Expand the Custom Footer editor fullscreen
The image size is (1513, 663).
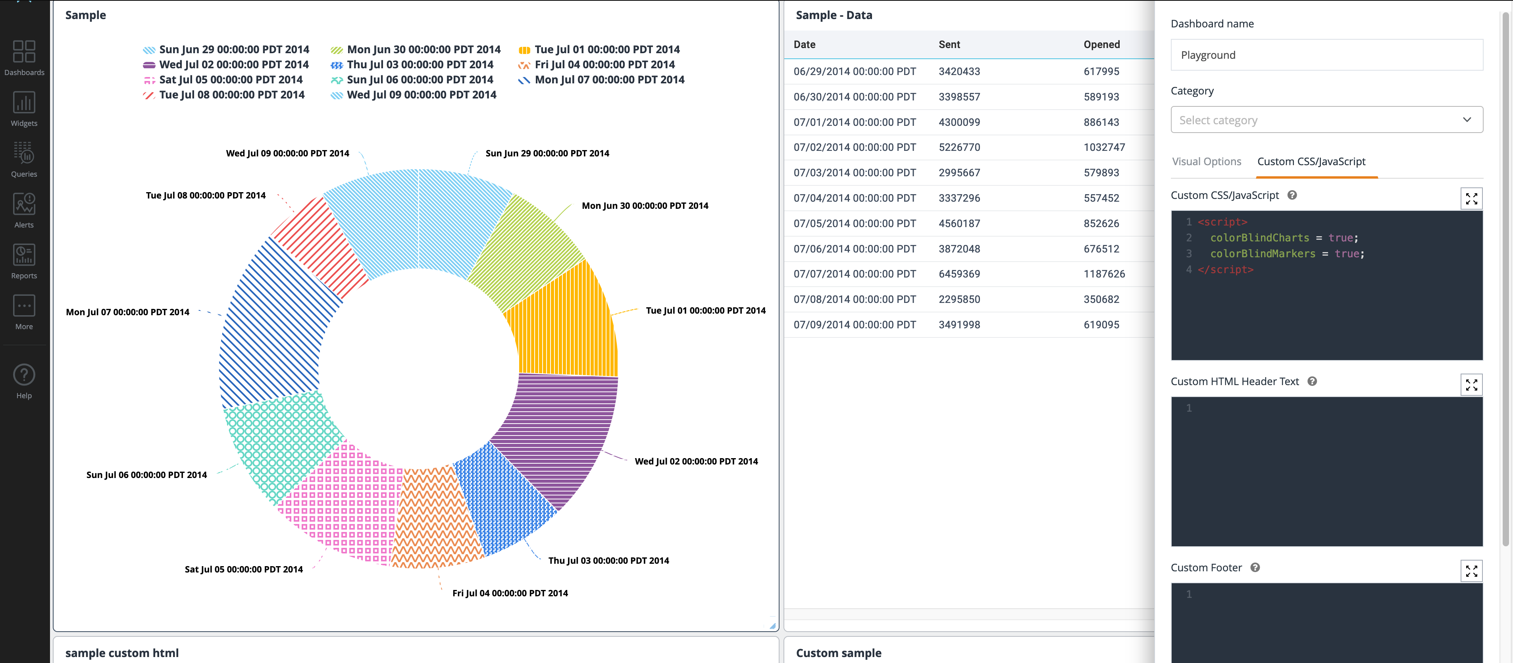pos(1471,571)
